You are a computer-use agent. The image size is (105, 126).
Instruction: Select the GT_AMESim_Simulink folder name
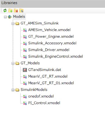pos(40,23)
